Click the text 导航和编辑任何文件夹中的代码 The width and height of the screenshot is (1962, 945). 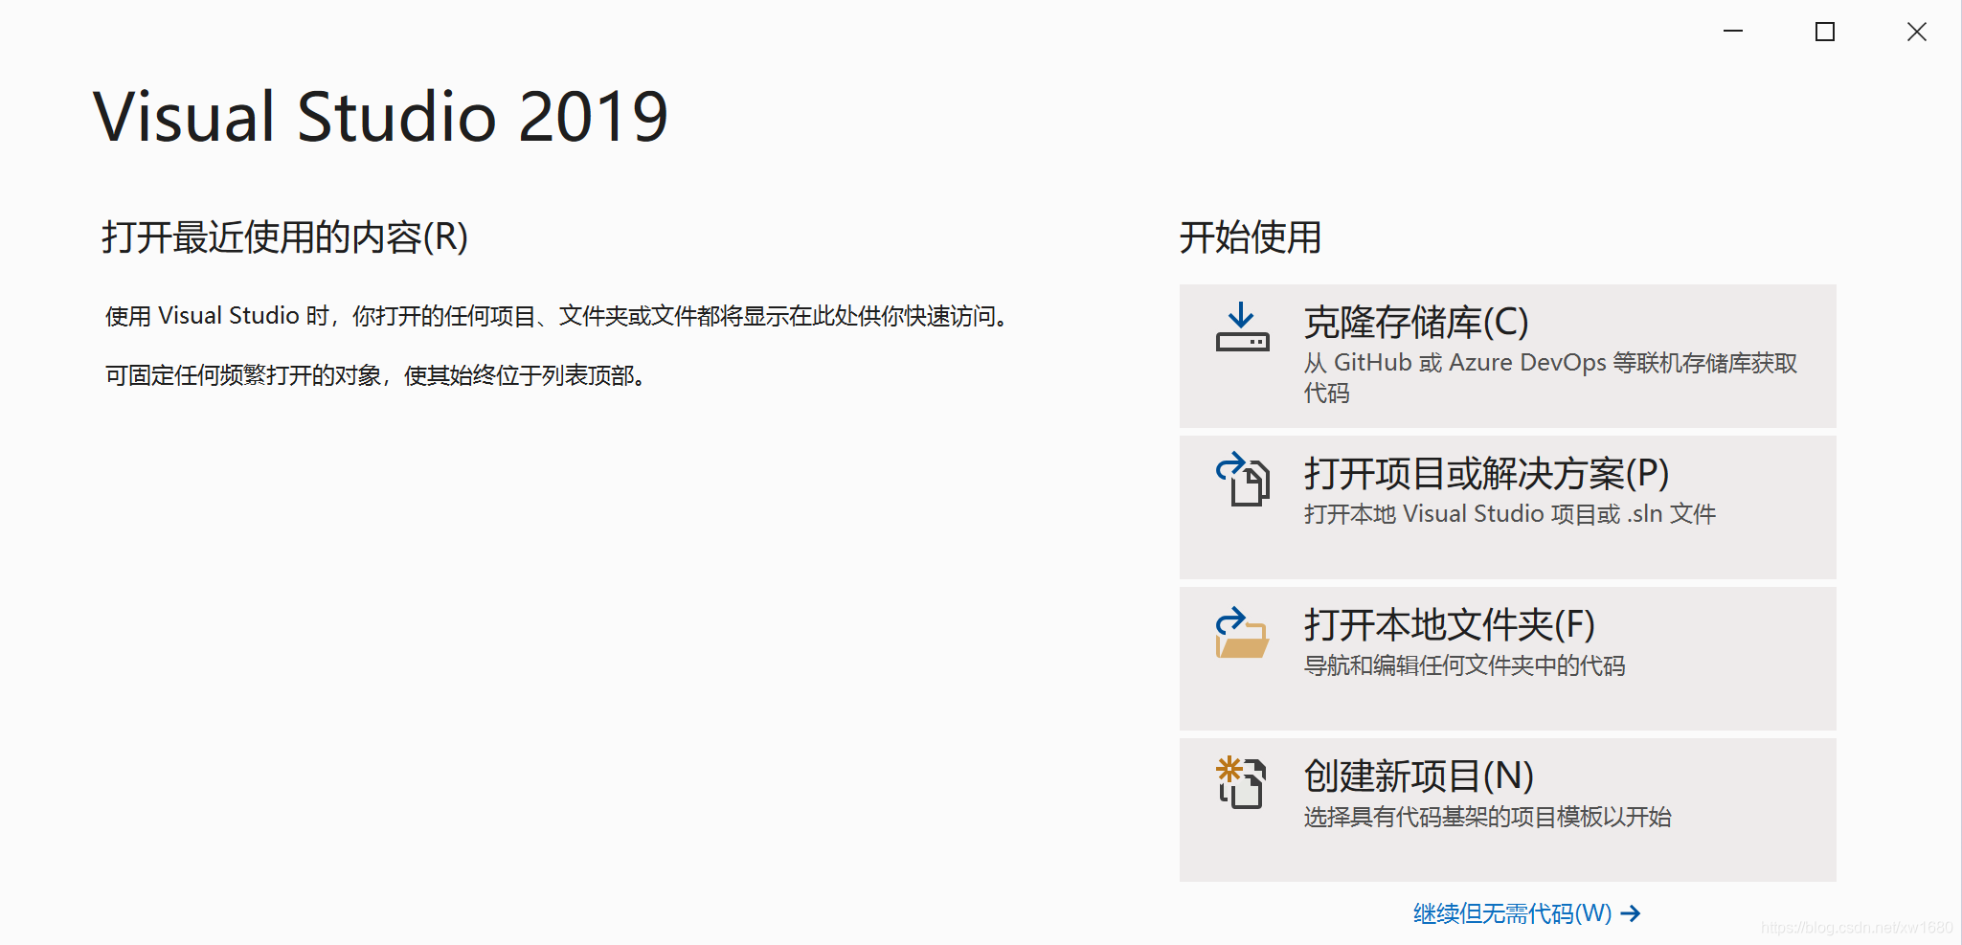1465,665
